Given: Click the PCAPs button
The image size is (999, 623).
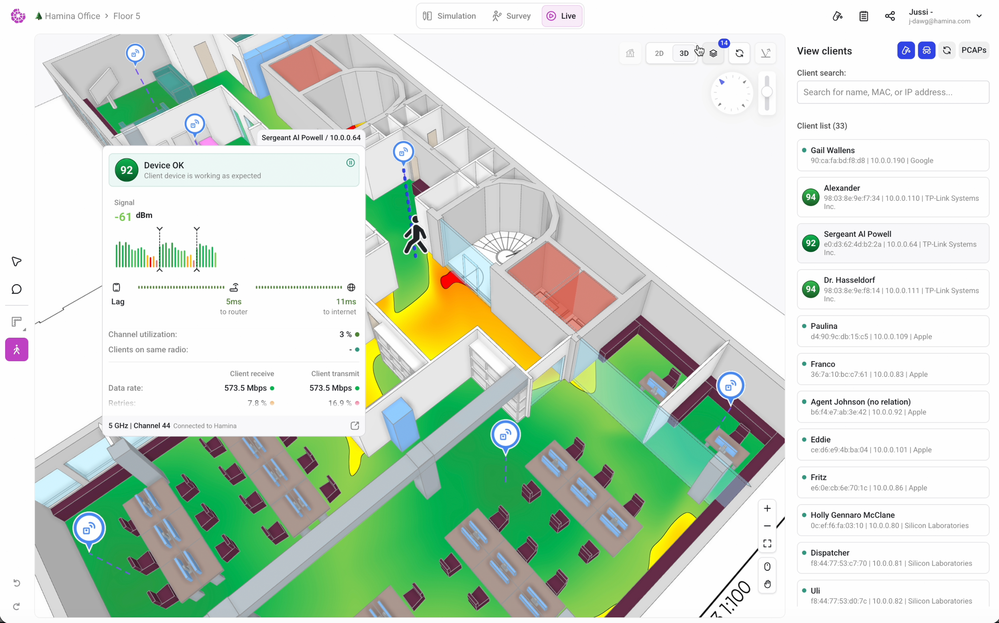Looking at the screenshot, I should (974, 50).
